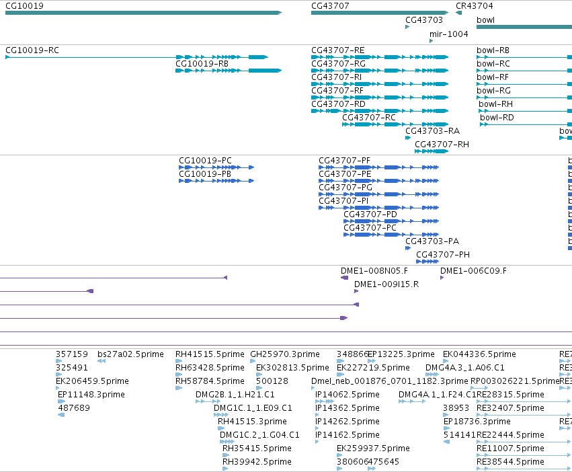The width and height of the screenshot is (572, 472).
Task: Click EST EP13225.3prime
Action: (372, 361)
